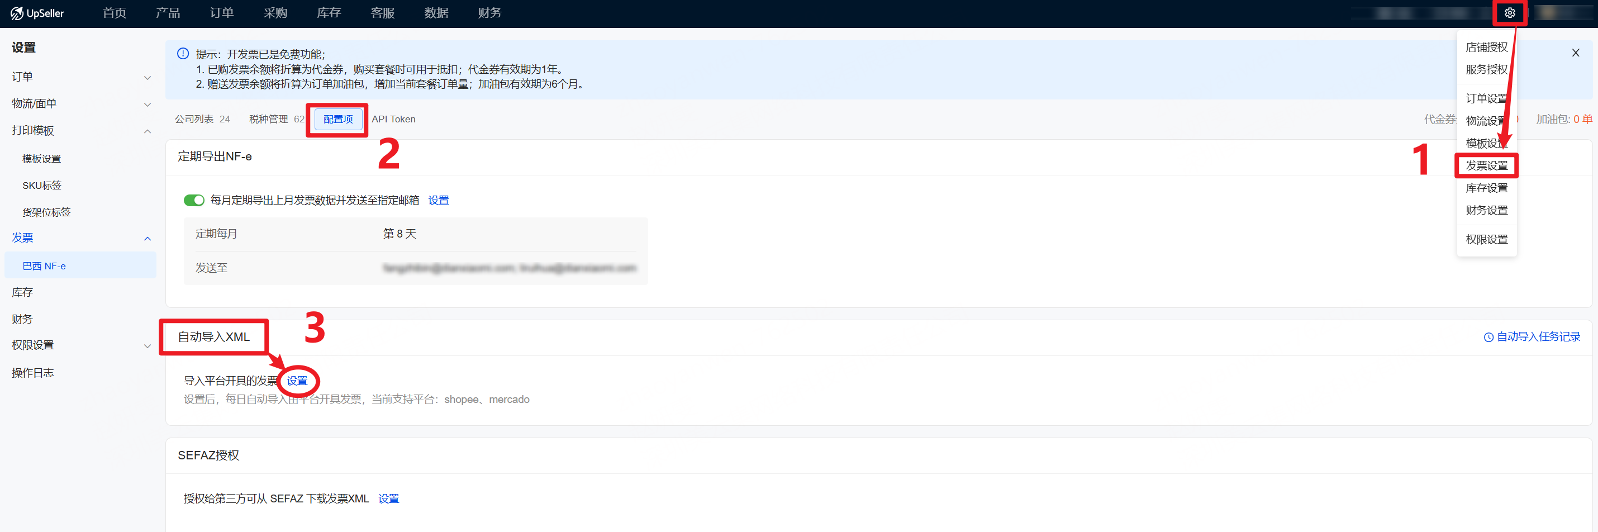Toggle the monthly NF-e export switch
This screenshot has width=1598, height=532.
coord(193,200)
